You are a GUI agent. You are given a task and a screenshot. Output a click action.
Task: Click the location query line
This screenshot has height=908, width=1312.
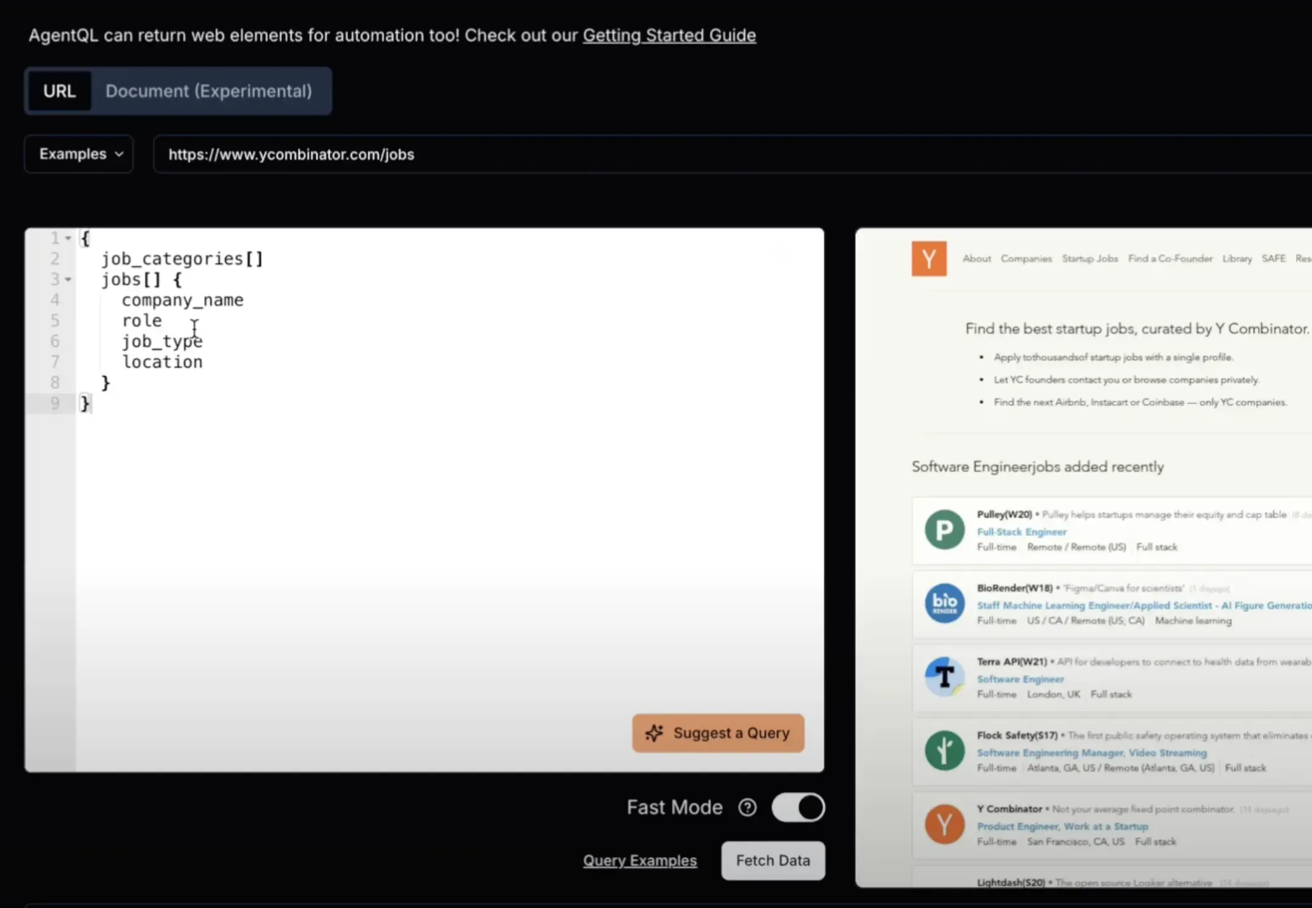pyautogui.click(x=162, y=362)
